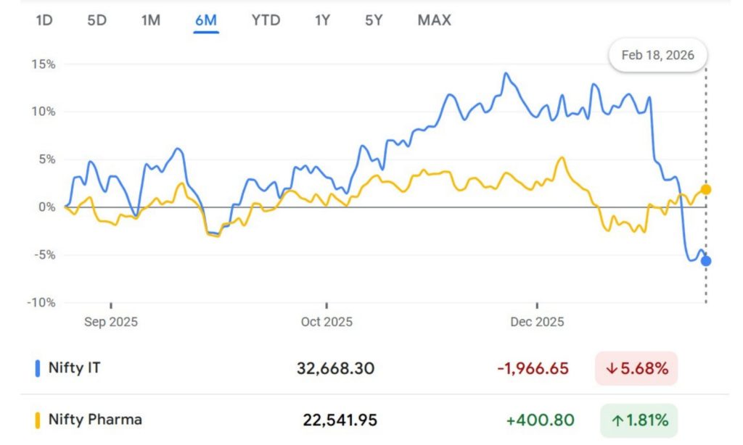
Task: Open the Nifty Pharma index row
Action: (x=95, y=420)
